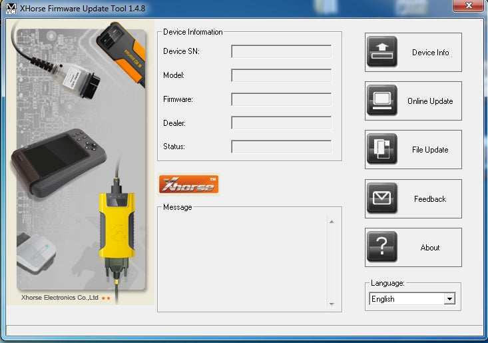Click the File Update button label

click(x=430, y=150)
